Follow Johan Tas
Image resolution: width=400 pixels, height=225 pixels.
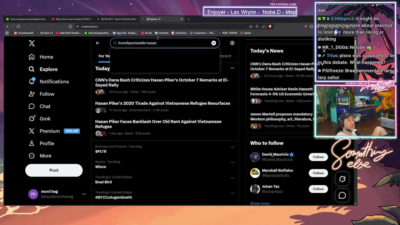coord(318,189)
